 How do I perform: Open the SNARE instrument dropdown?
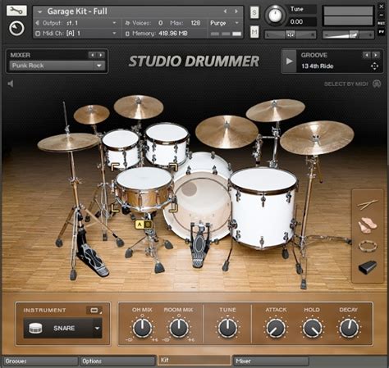62,328
